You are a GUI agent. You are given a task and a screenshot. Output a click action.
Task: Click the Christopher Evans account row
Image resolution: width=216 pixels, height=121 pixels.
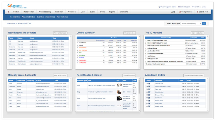point(38,86)
